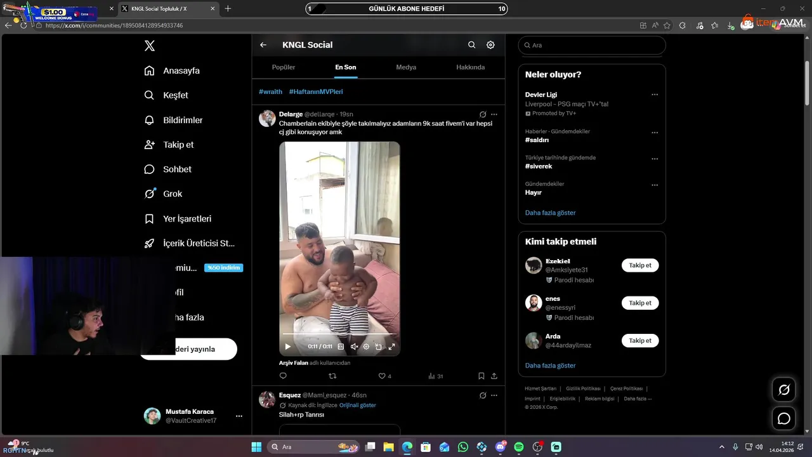This screenshot has width=812, height=457.
Task: Open account menu dots beside Mustafa Karaca
Action: [239, 416]
